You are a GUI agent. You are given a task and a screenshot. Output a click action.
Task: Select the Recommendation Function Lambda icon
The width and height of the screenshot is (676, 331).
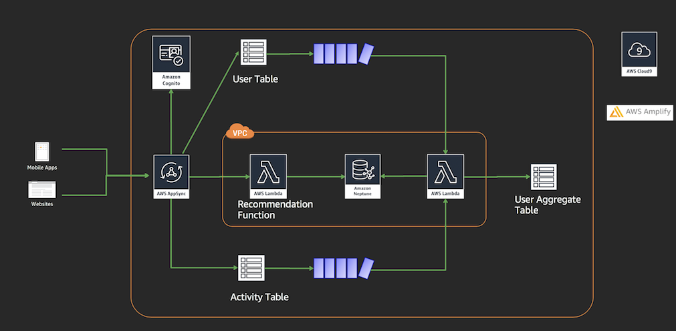[x=267, y=176]
